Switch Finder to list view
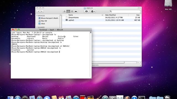Image resolution: width=177 pixels, height=99 pixels. (68, 11)
